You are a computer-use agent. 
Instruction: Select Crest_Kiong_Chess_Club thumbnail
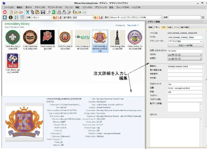(117, 40)
